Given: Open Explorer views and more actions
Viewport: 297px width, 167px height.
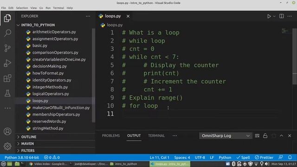Looking at the screenshot, I should click(88, 16).
